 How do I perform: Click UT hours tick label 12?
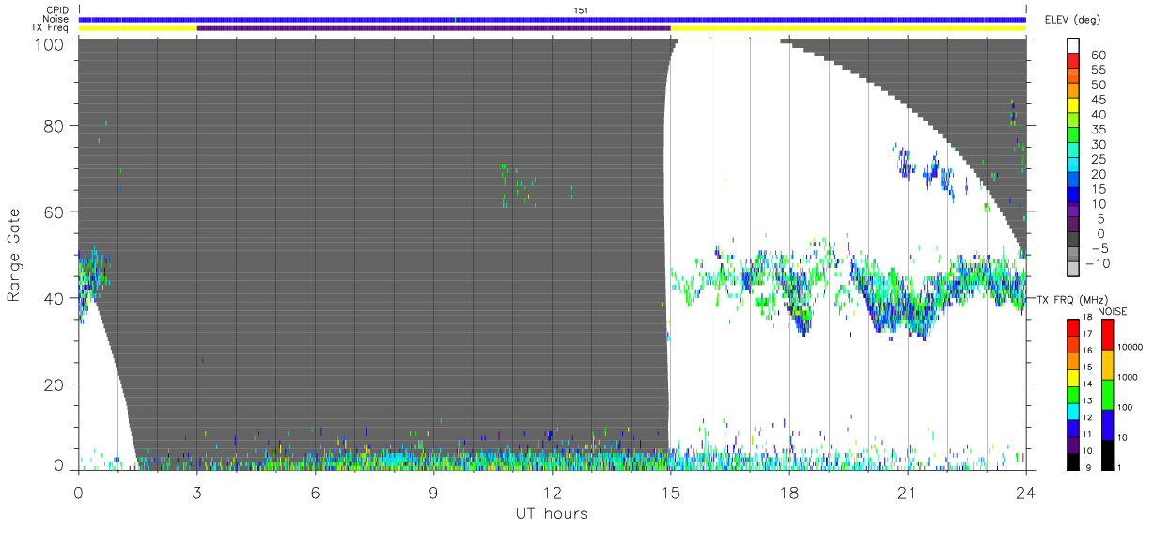[x=553, y=492]
